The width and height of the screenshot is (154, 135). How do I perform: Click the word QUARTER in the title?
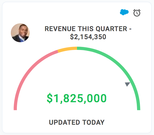[x=111, y=29]
